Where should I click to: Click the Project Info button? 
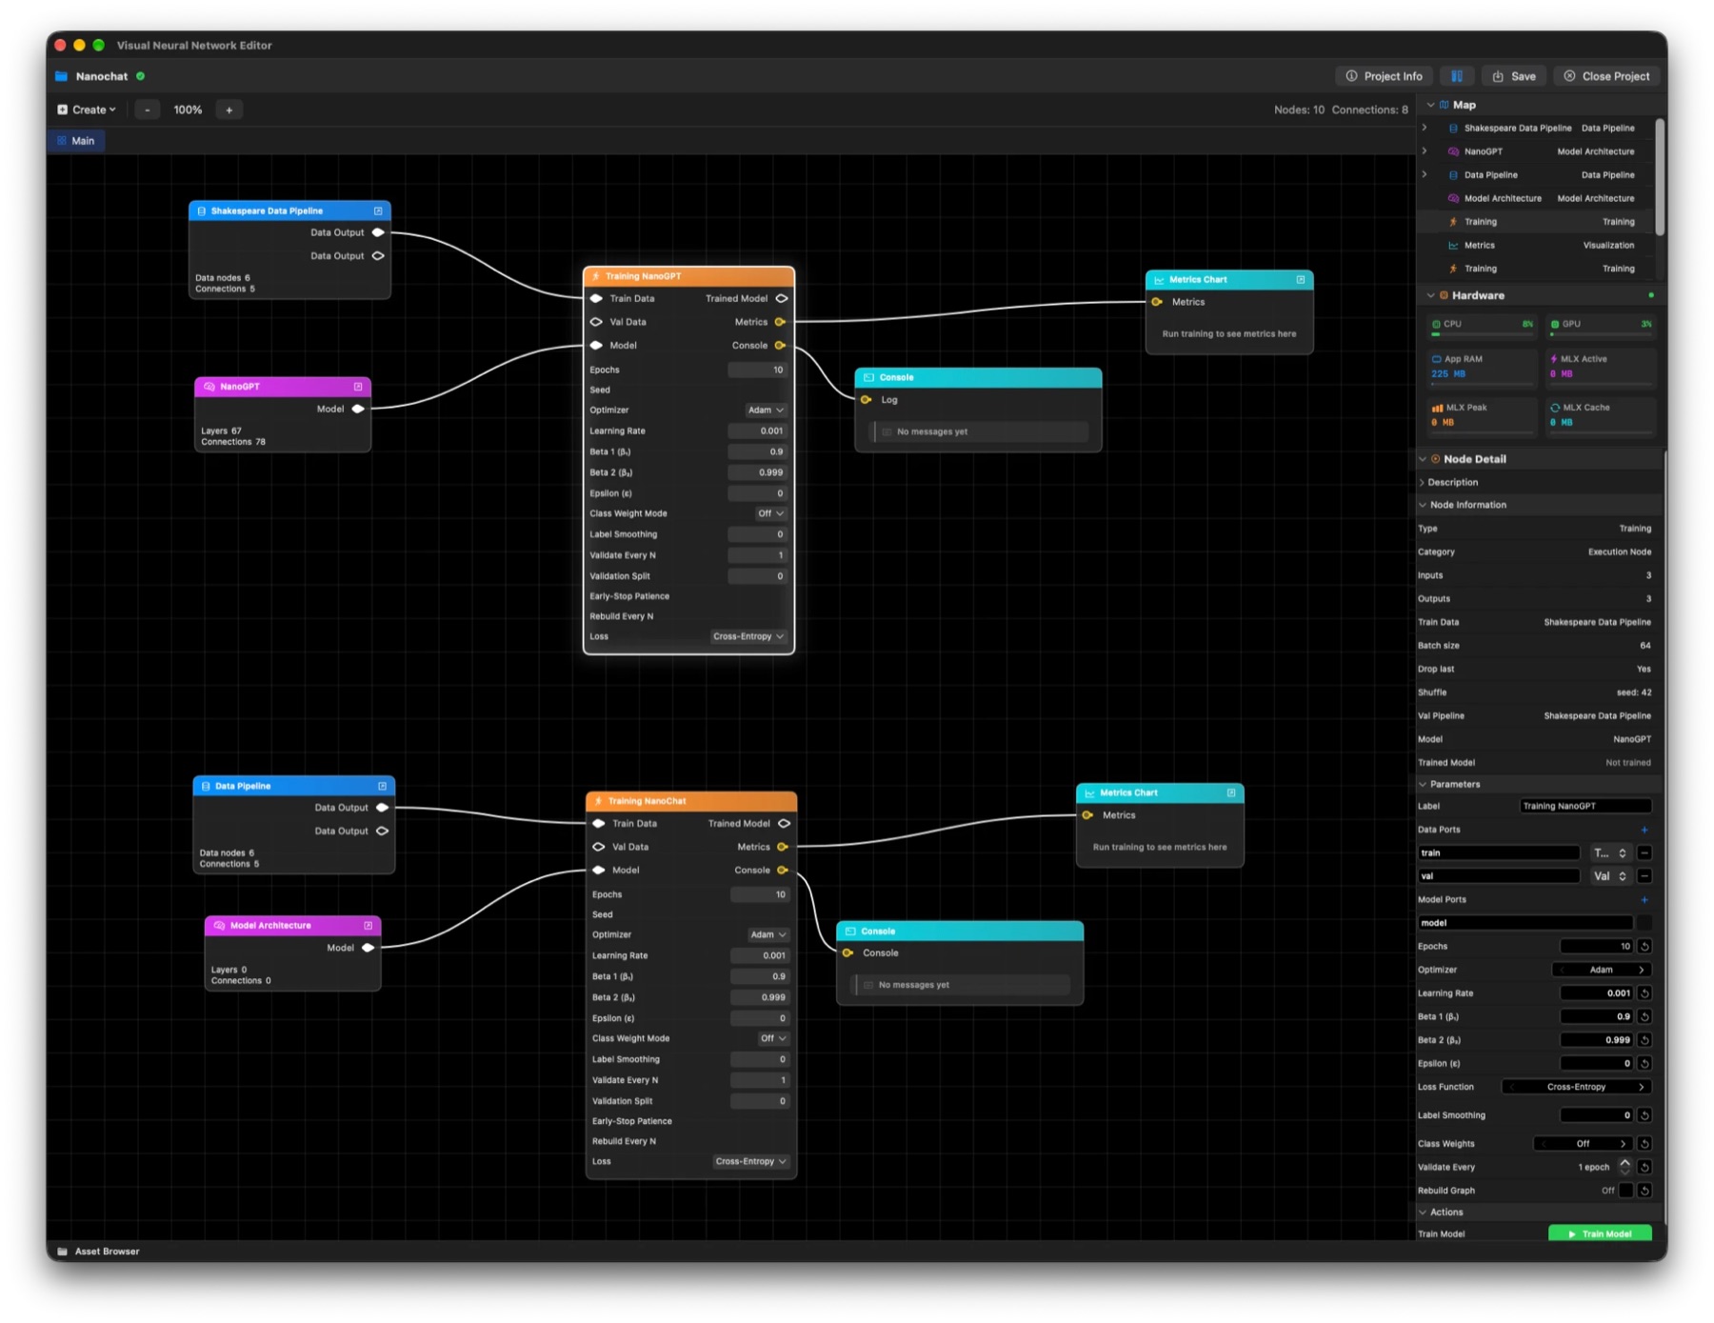(x=1385, y=76)
